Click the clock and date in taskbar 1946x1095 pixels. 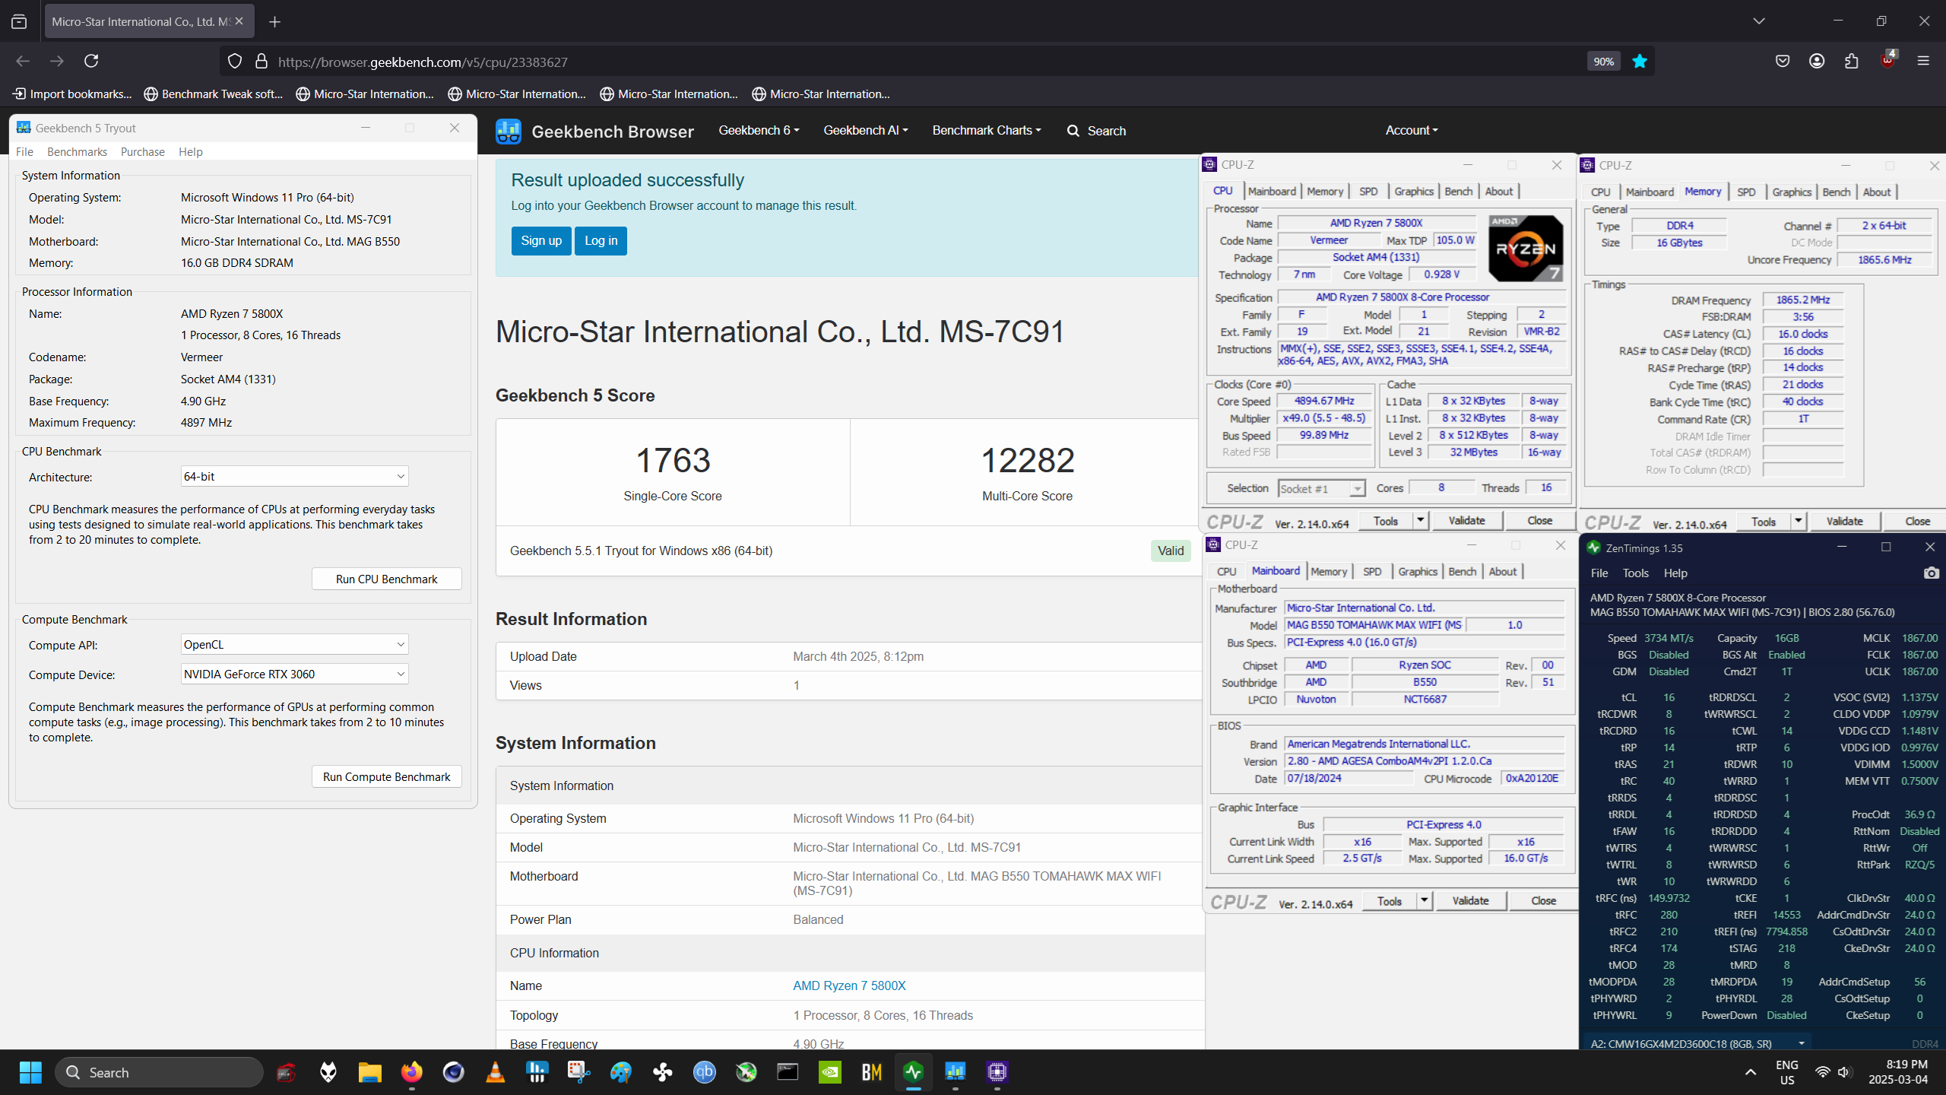pyautogui.click(x=1897, y=1072)
